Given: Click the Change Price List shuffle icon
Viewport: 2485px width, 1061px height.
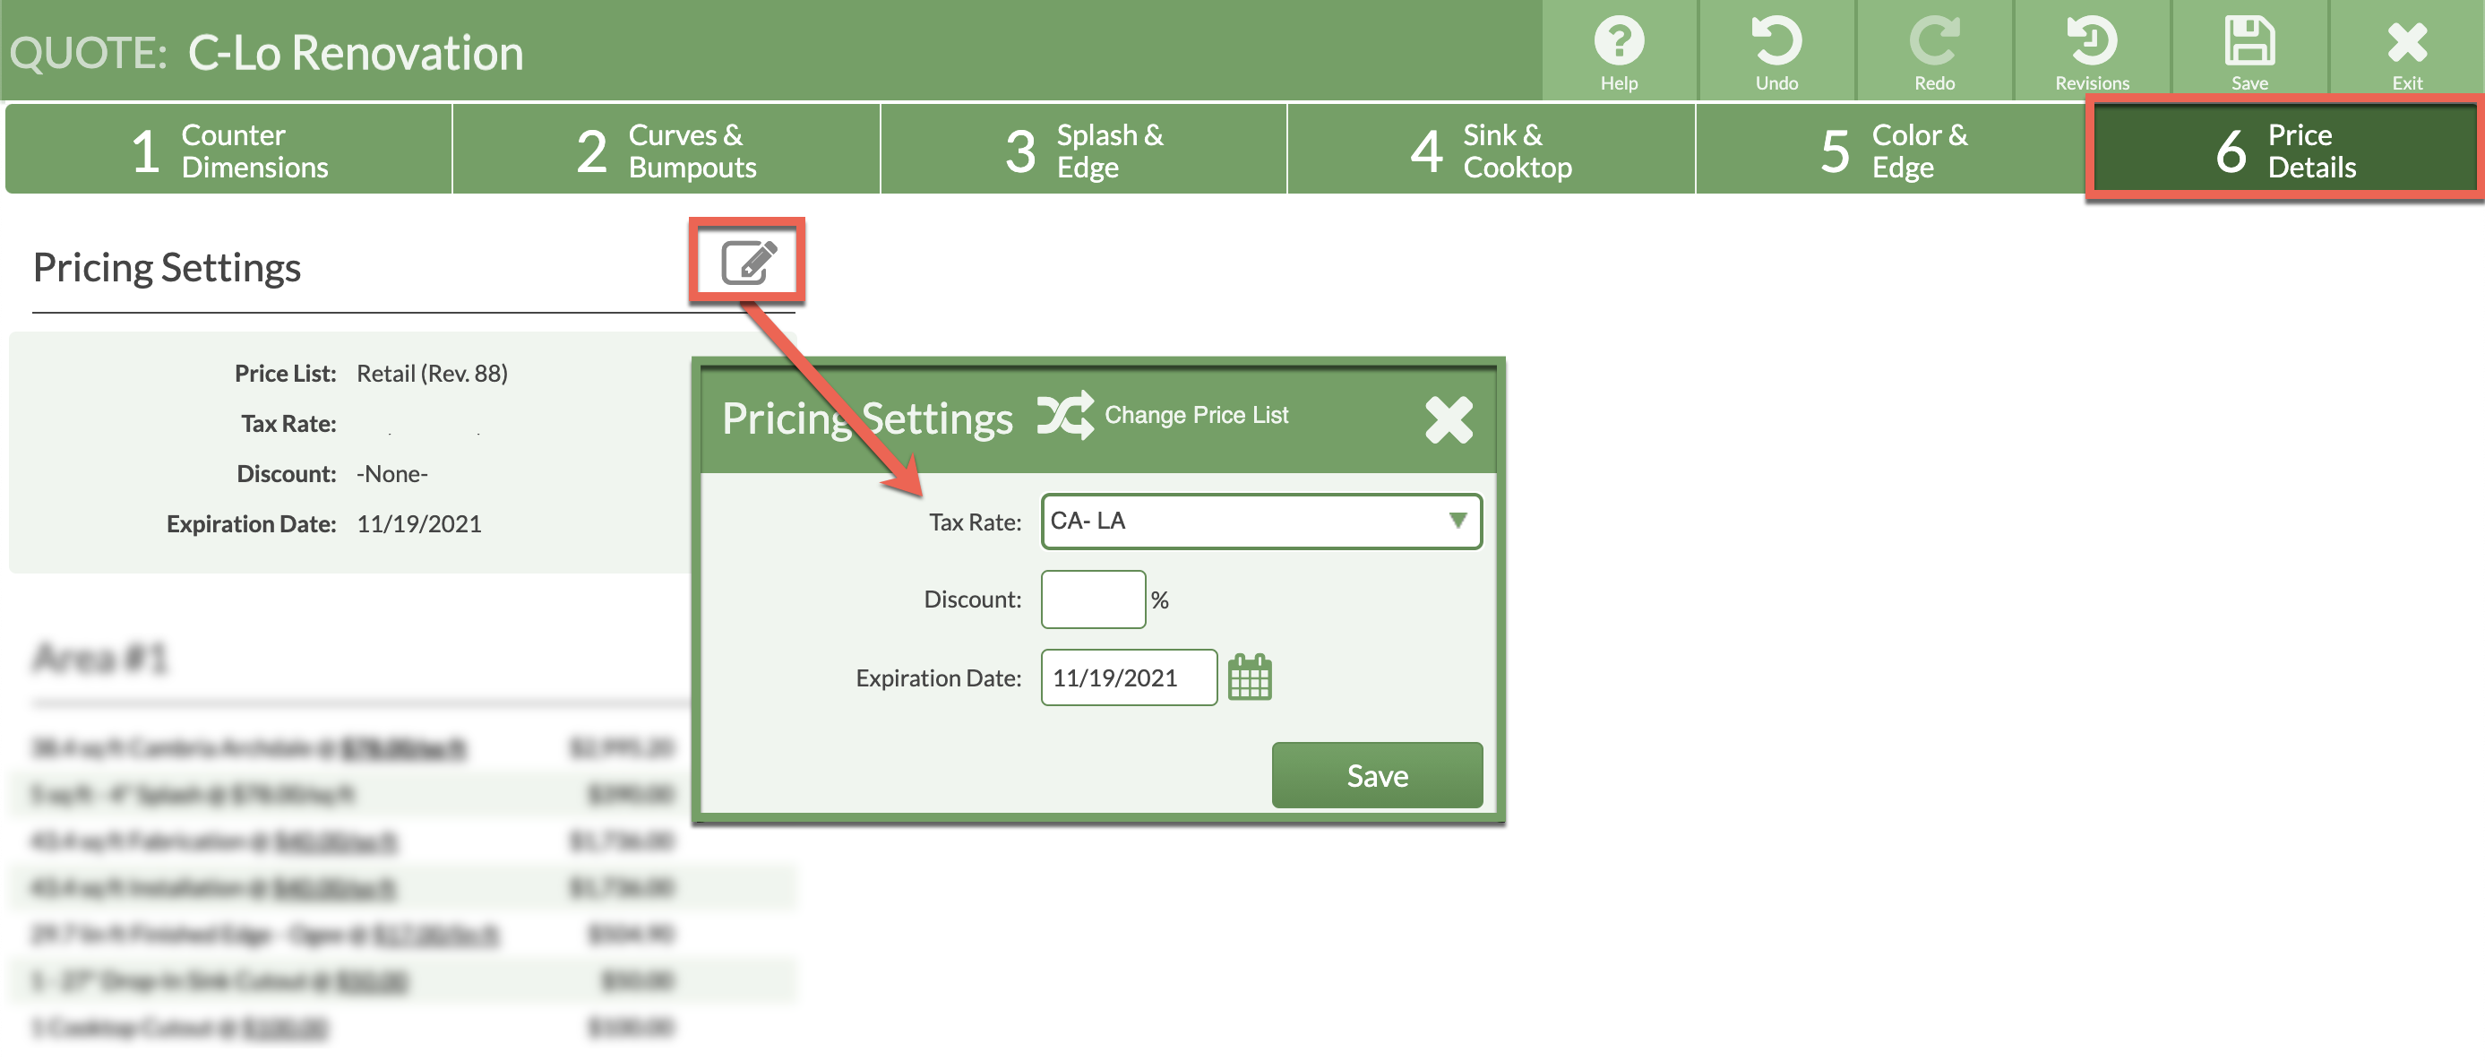Looking at the screenshot, I should (1067, 415).
